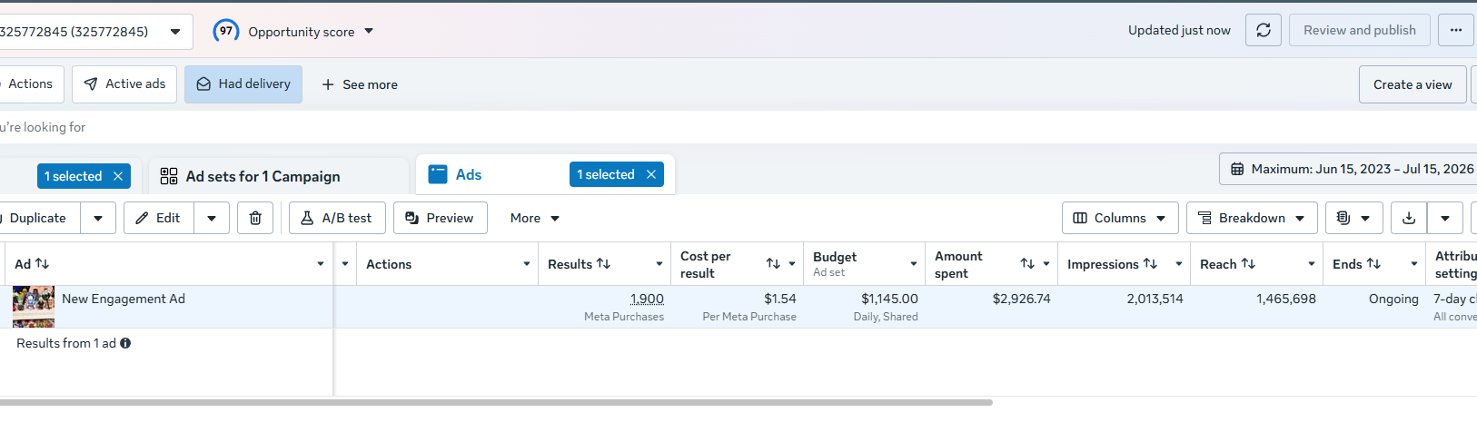Viewport: 1477px width, 442px height.
Task: Remove the campaign 1 selected chip
Action: (118, 176)
